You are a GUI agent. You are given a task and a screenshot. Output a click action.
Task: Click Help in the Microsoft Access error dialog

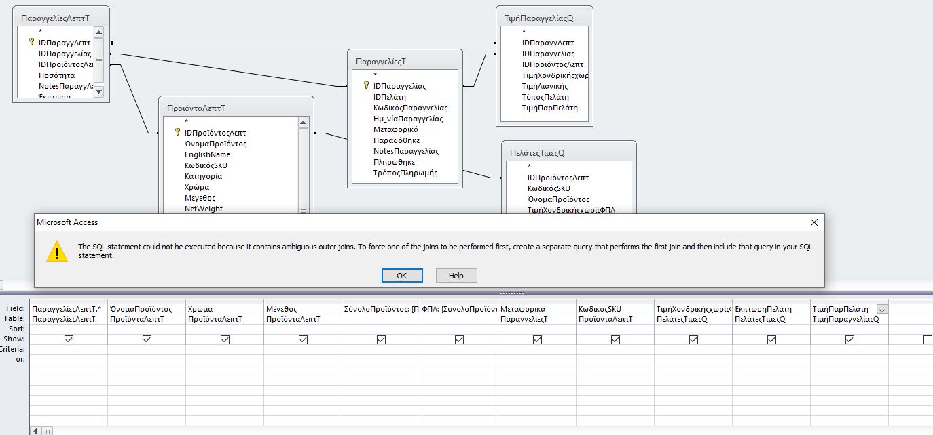(456, 275)
